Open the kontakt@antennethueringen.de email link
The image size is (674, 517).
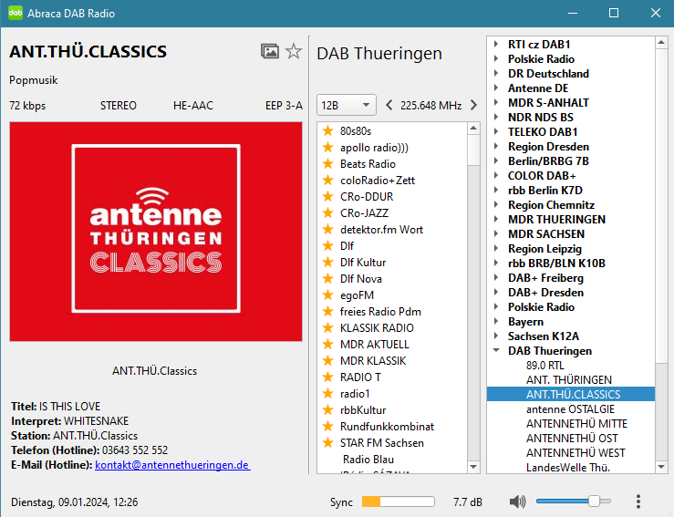coord(171,465)
